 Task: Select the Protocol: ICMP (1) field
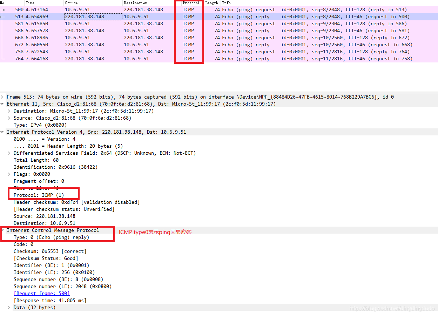[x=39, y=195]
